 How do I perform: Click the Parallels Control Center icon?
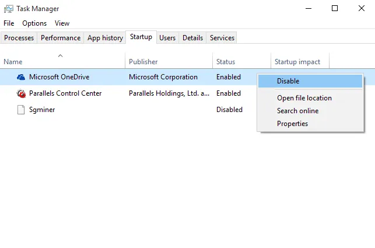pos(21,93)
